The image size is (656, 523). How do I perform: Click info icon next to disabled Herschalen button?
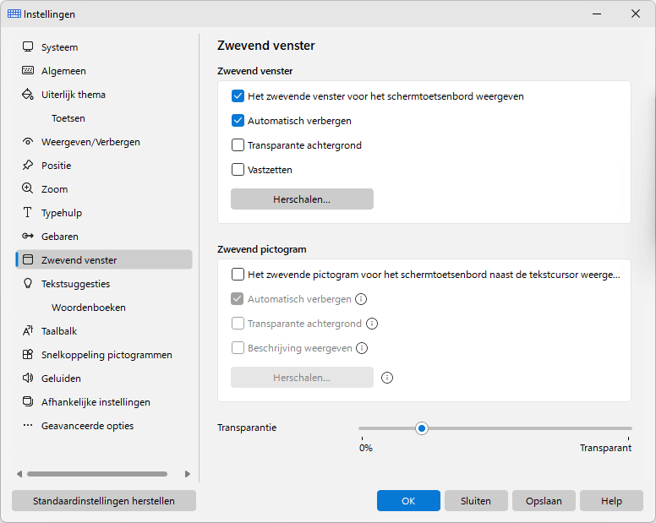click(x=387, y=378)
